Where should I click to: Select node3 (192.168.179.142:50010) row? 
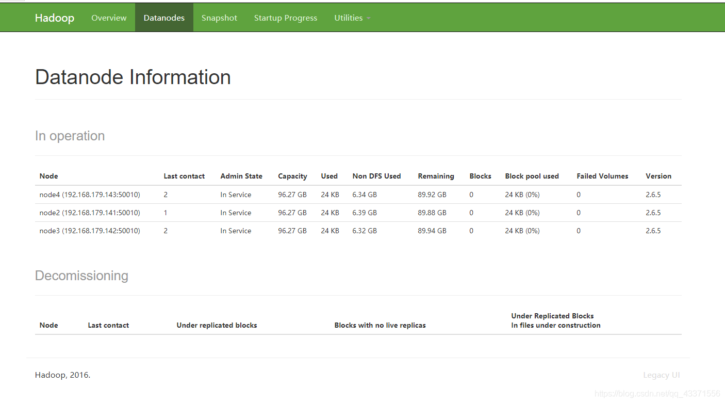[358, 231]
